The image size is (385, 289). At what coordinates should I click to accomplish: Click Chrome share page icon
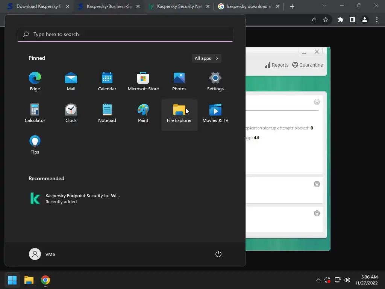pos(314,20)
